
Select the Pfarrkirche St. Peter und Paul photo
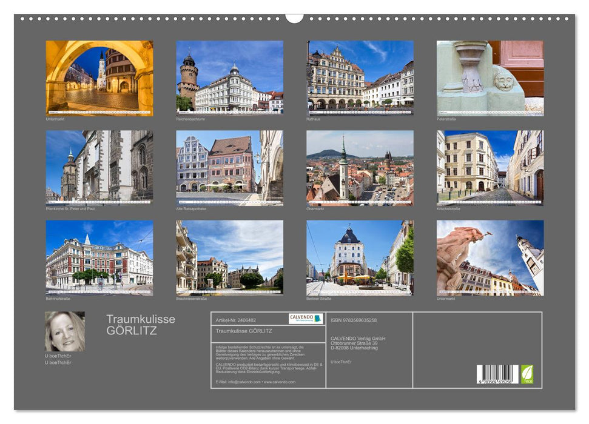coord(99,168)
